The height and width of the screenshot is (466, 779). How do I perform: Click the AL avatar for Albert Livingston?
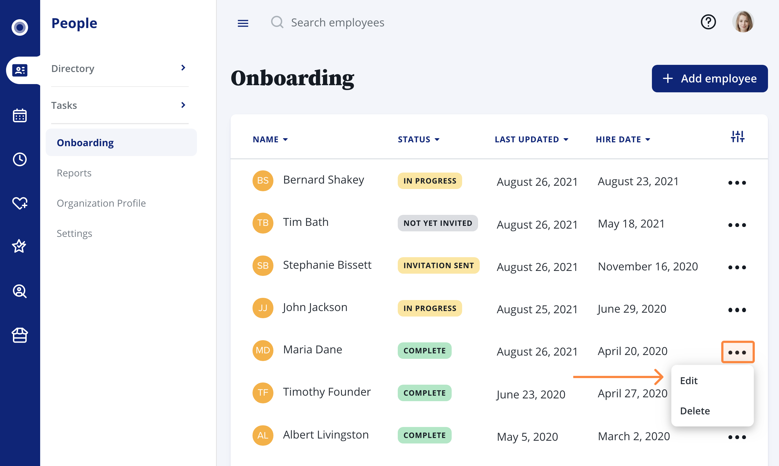263,436
